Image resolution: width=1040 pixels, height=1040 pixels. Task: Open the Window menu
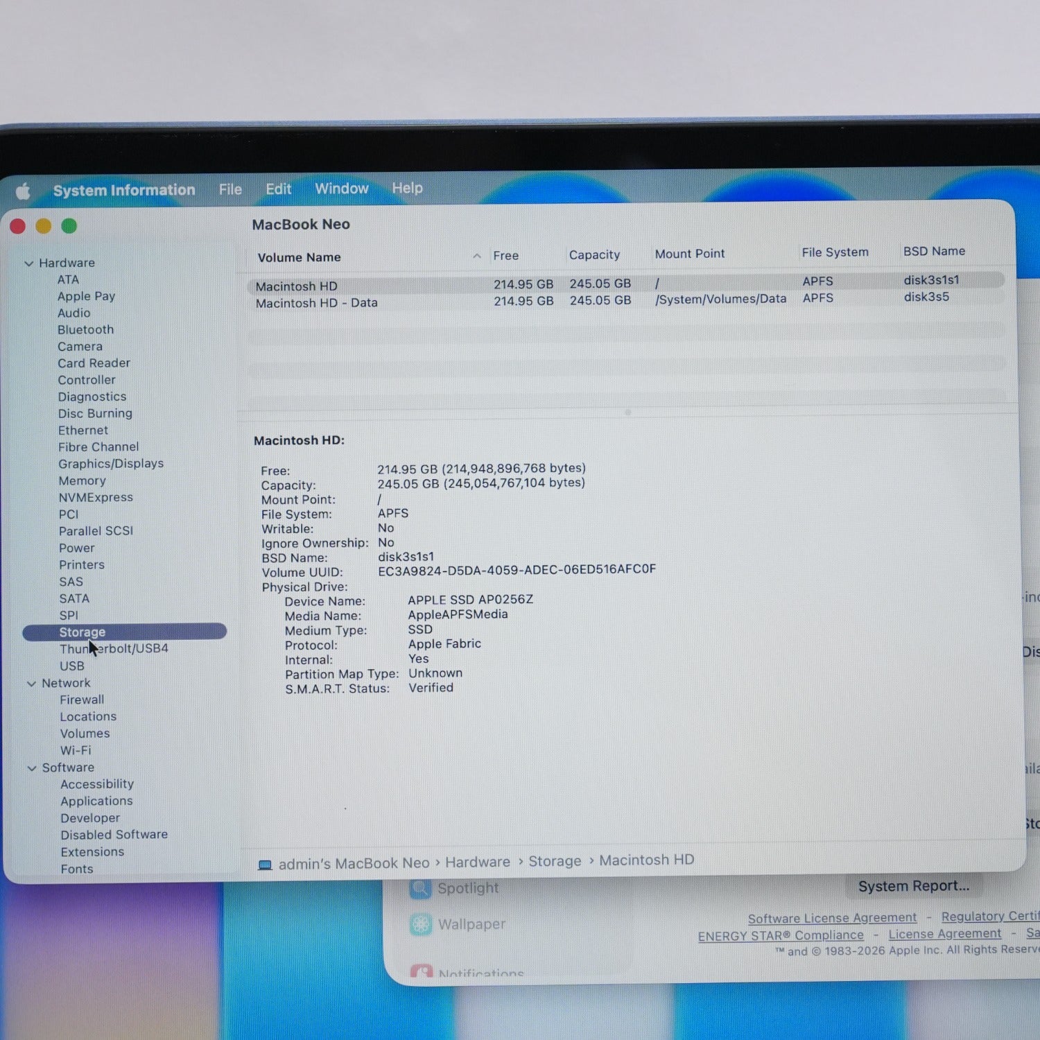(x=342, y=188)
